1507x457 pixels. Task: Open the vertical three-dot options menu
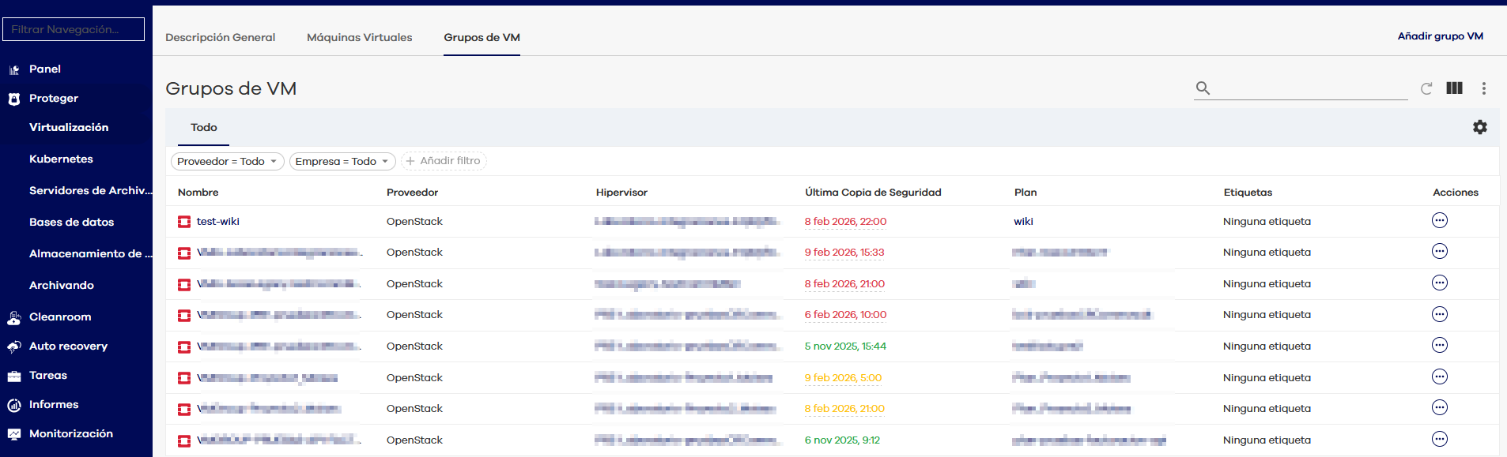[1483, 88]
